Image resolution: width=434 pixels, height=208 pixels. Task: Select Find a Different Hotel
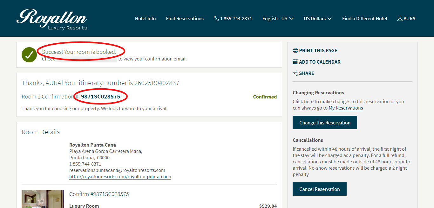point(365,18)
